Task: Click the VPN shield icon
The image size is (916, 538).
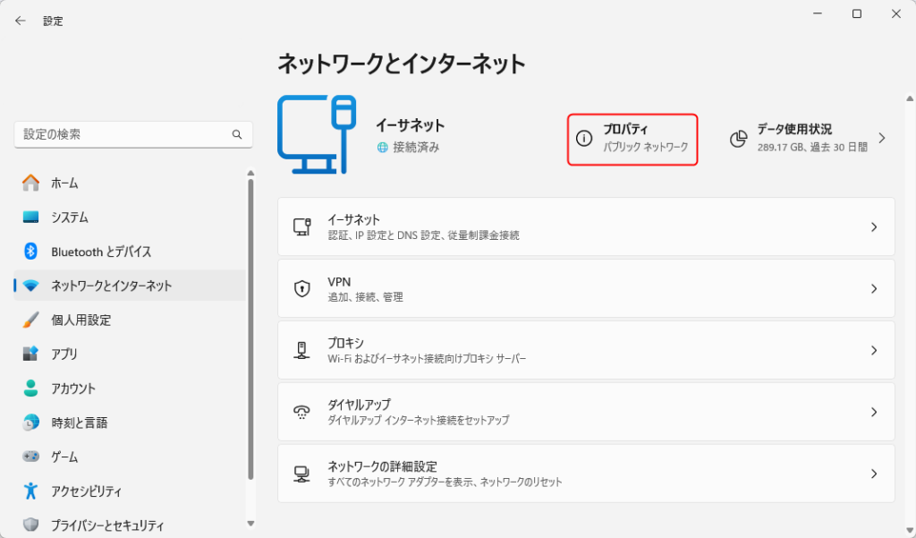Action: click(302, 289)
